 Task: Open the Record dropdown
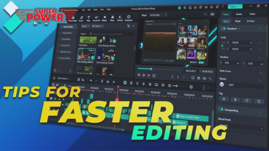pyautogui.click(x=98, y=26)
